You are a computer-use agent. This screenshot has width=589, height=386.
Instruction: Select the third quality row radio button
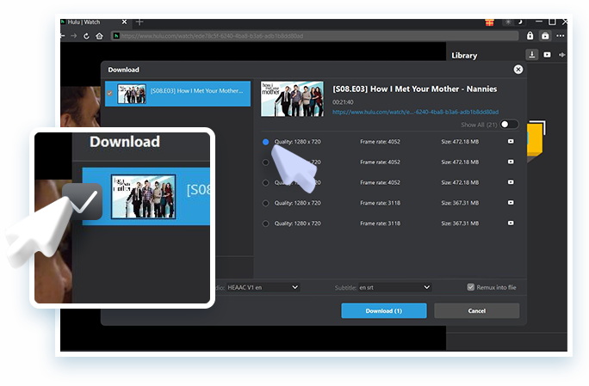[265, 183]
